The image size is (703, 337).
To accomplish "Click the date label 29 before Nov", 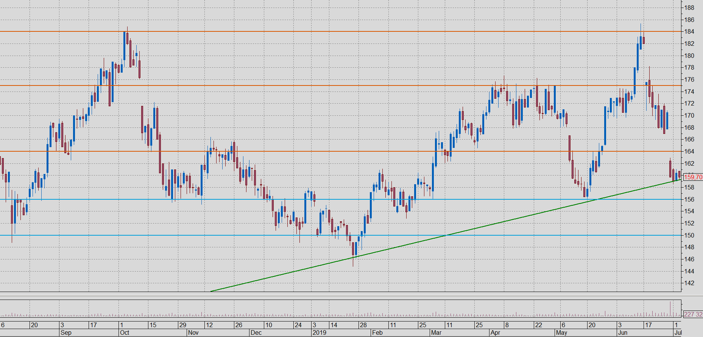I will pyautogui.click(x=182, y=325).
